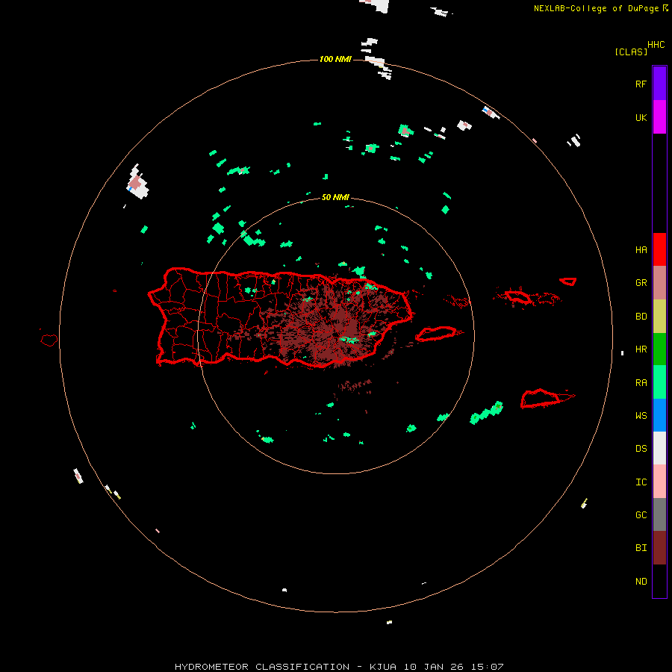Click the HA red legend swatch

[659, 249]
